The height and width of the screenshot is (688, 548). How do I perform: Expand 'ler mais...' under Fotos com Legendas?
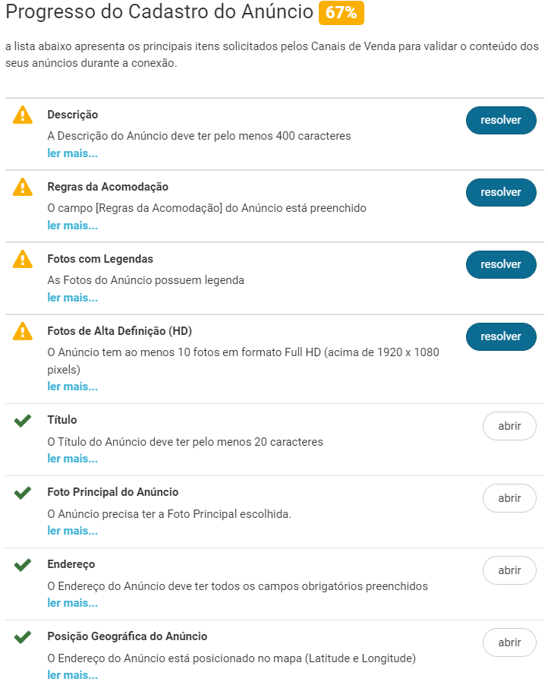(72, 298)
